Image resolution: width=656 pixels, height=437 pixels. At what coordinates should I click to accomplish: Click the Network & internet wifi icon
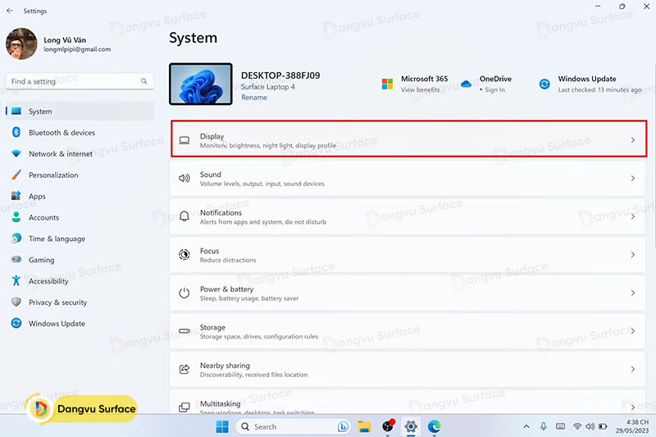pos(16,154)
